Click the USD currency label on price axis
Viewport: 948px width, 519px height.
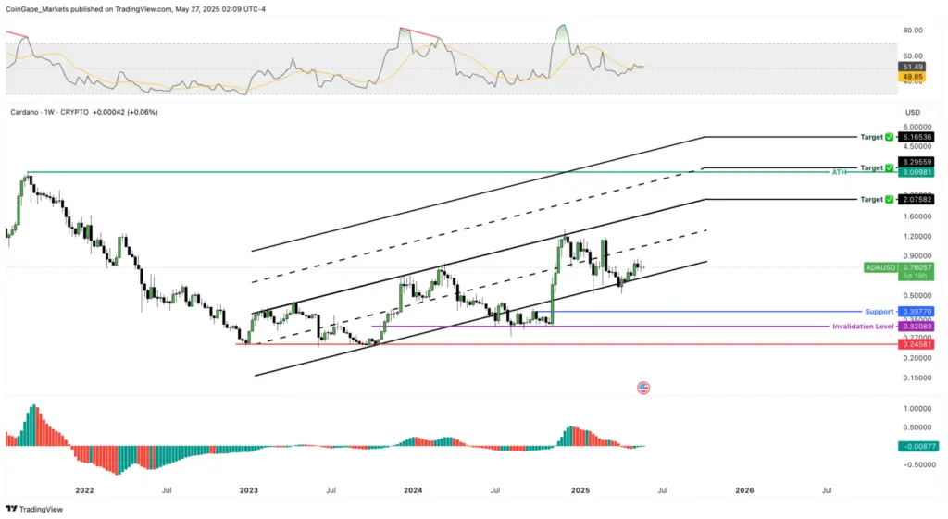(x=913, y=112)
